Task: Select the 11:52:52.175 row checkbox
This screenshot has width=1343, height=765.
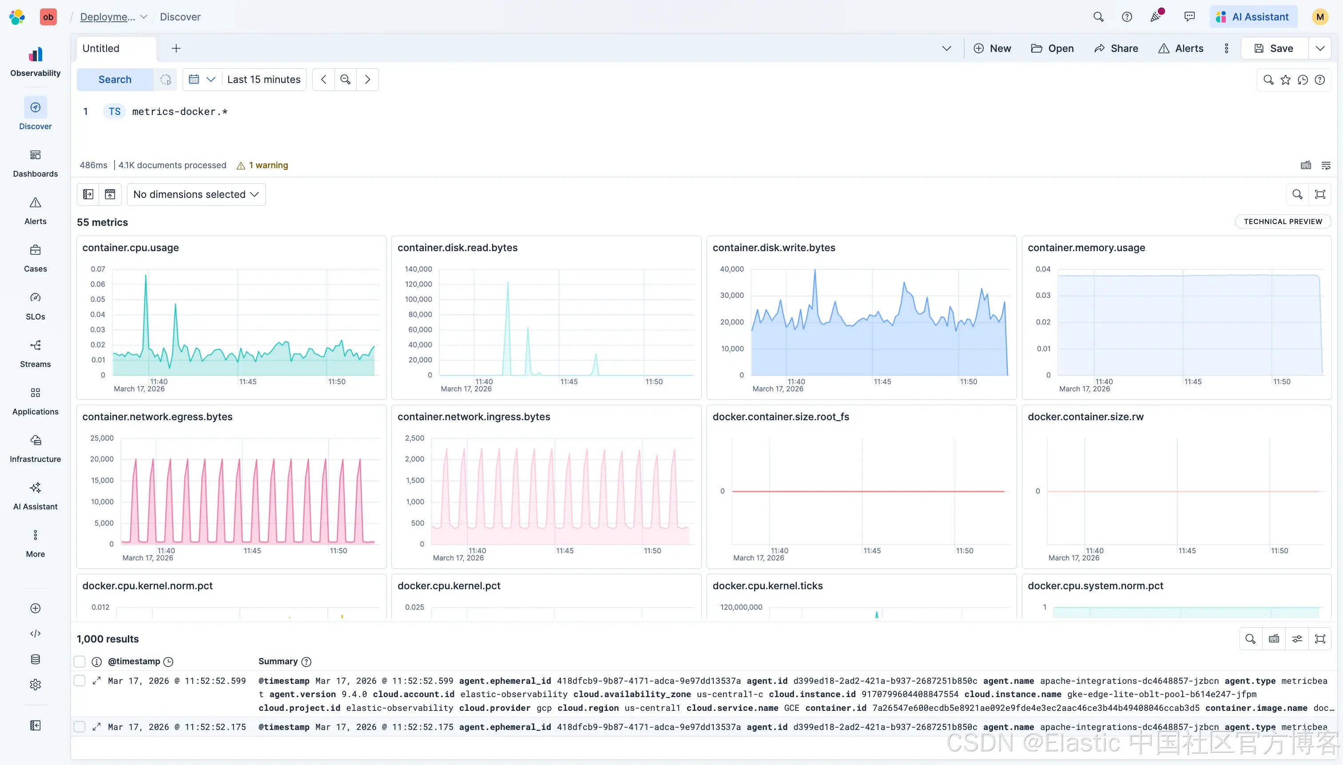Action: pos(80,727)
